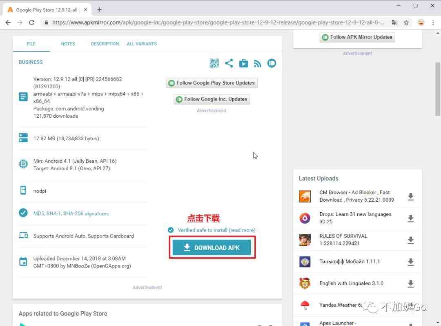This screenshot has height=326, width=441.
Task: Click the translate page icon
Action: [394, 22]
